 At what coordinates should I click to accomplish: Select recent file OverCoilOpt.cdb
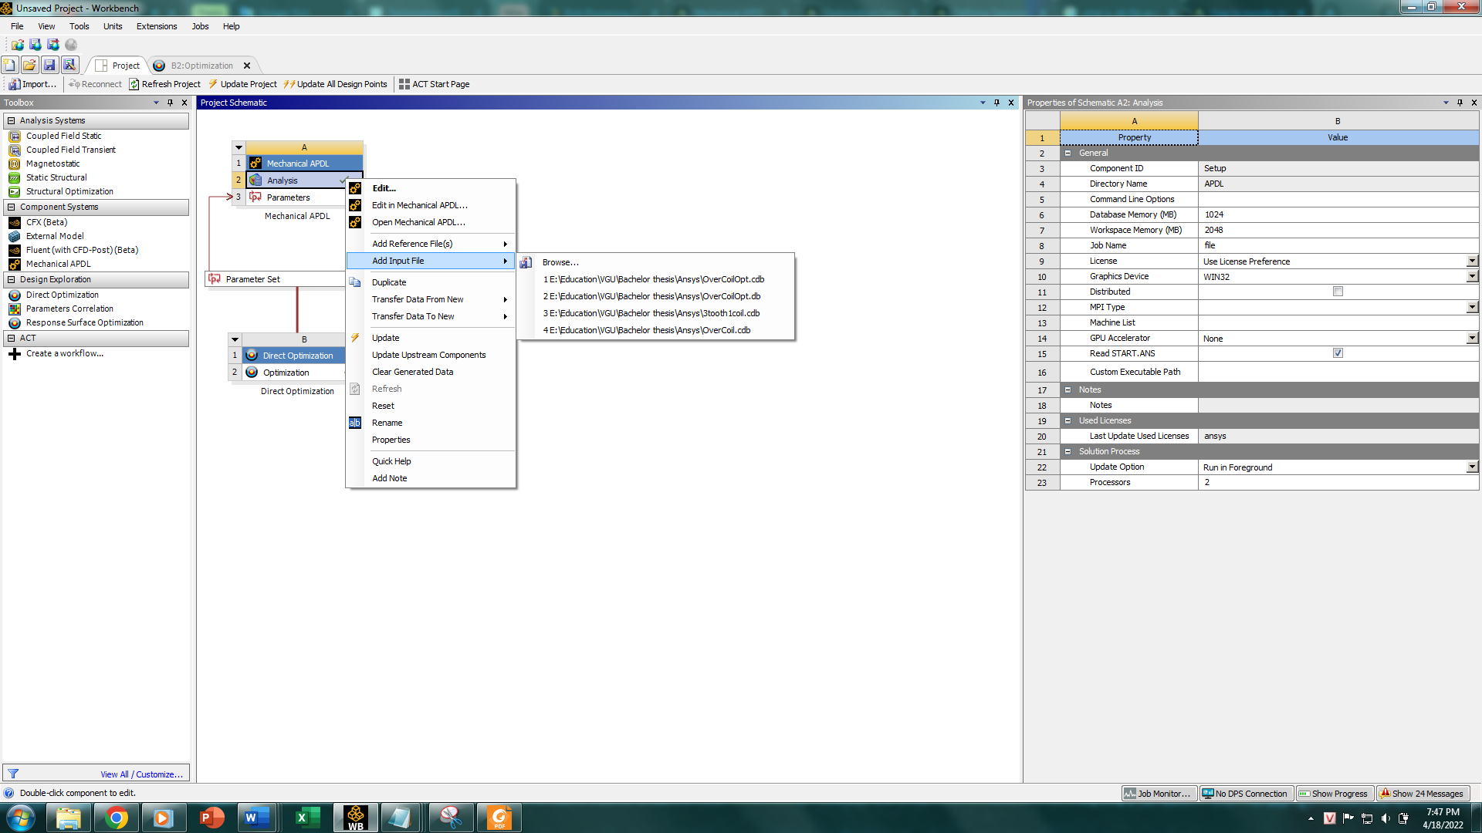(x=656, y=279)
